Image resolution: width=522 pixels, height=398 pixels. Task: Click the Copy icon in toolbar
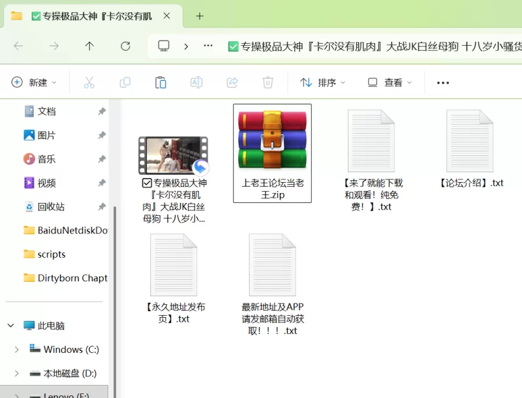125,82
